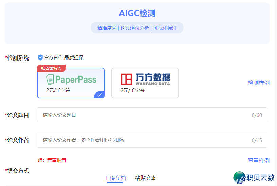Click the 官方合作 品质担保 text
This screenshot has height=186, width=277.
pyautogui.click(x=63, y=57)
